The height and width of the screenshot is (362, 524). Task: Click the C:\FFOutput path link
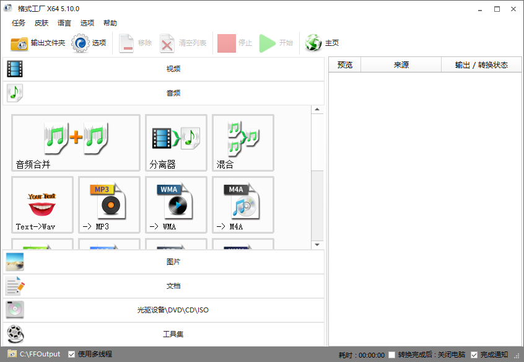coord(40,354)
